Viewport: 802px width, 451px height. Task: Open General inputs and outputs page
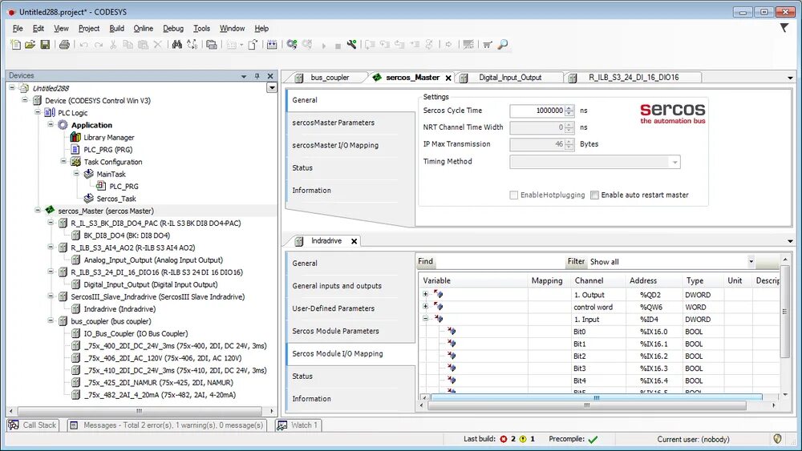(337, 286)
